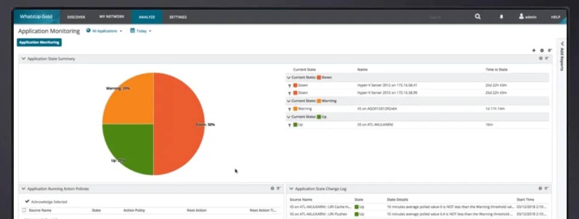Open Application Running Action Policies menu icon
Image resolution: width=579 pixels, height=219 pixels.
tap(278, 189)
